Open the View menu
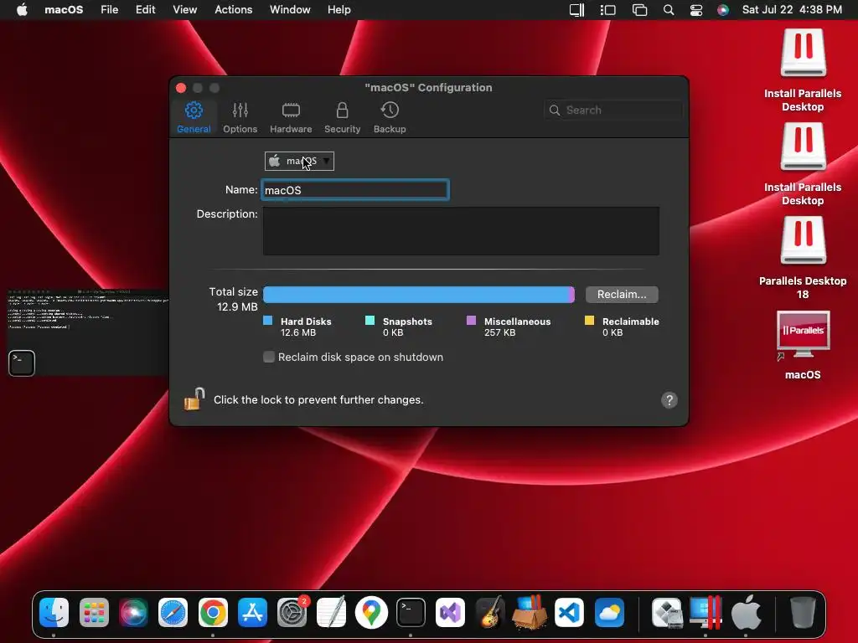This screenshot has width=858, height=643. (185, 10)
